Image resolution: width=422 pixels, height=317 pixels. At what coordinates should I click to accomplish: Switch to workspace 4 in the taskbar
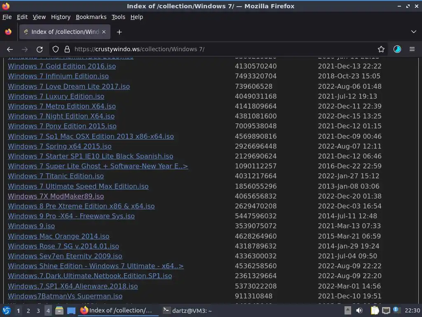click(x=48, y=311)
